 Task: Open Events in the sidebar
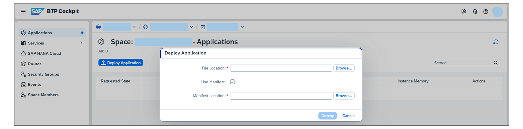52,85
